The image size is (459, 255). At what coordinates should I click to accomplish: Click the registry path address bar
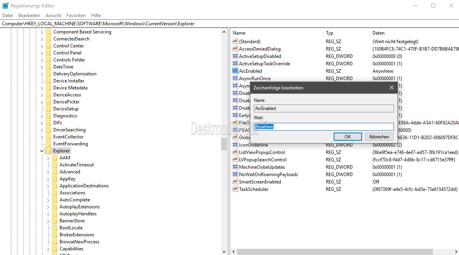230,24
